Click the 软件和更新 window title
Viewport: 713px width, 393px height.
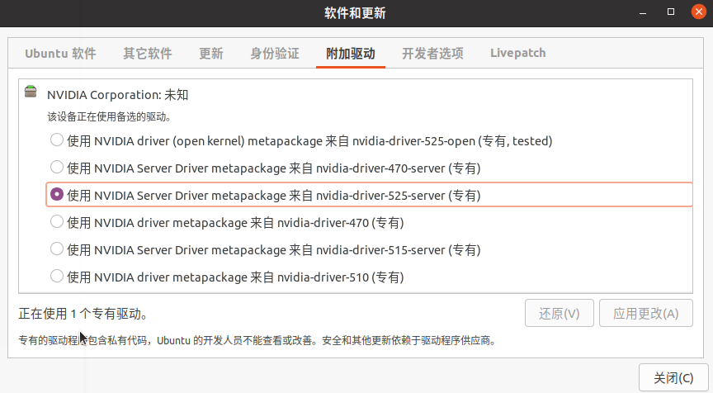(x=355, y=12)
